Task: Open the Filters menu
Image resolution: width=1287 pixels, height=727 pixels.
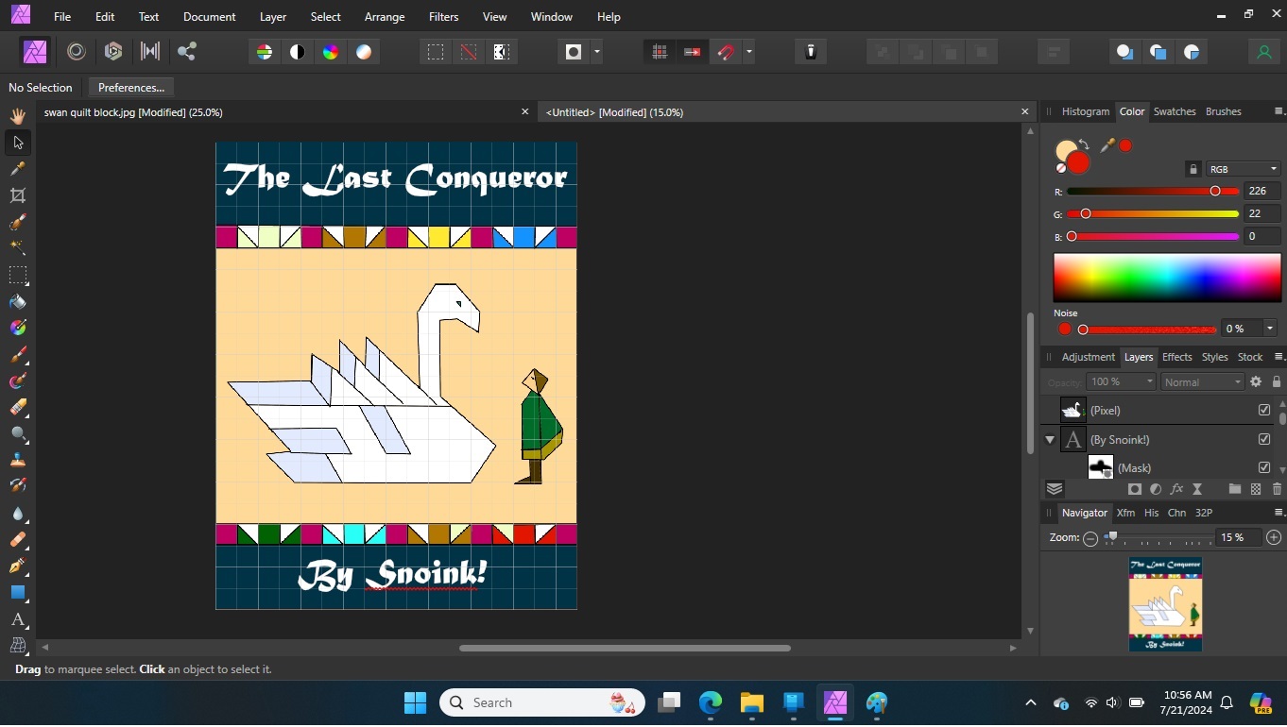Action: click(443, 17)
